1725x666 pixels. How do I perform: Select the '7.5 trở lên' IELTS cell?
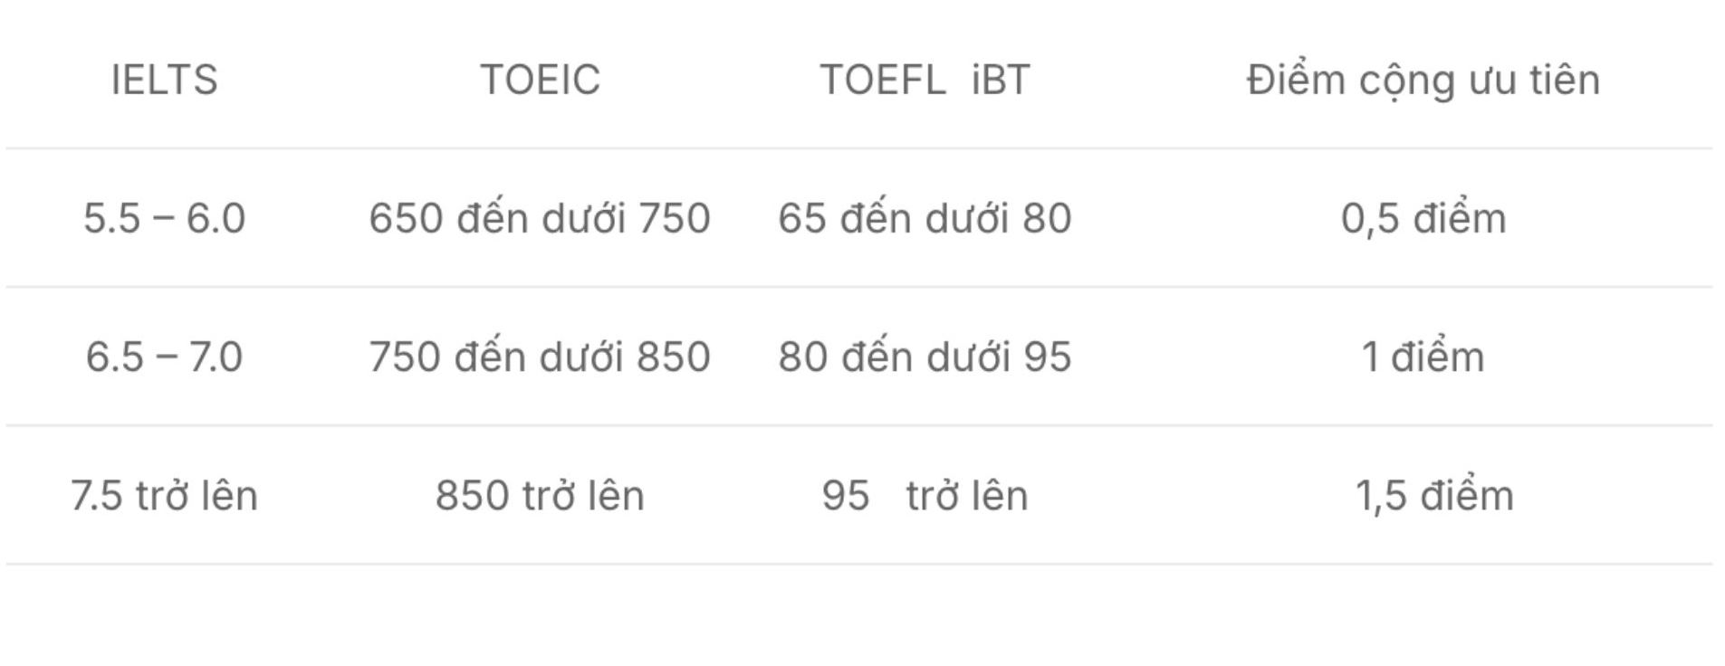tap(164, 496)
